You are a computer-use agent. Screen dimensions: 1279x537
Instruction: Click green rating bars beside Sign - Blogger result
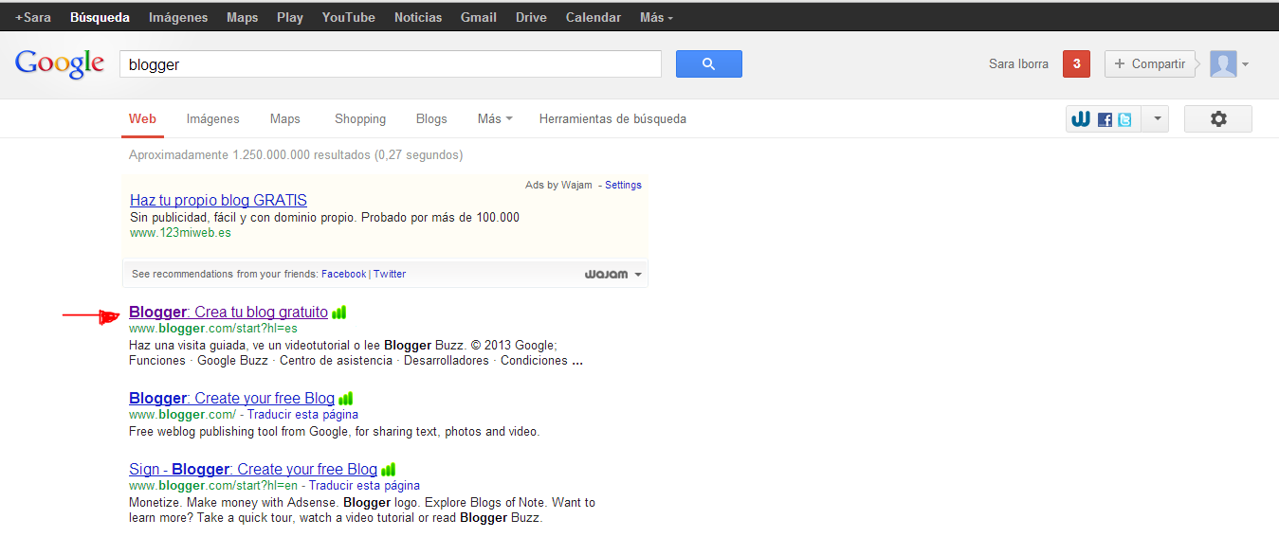tap(388, 470)
